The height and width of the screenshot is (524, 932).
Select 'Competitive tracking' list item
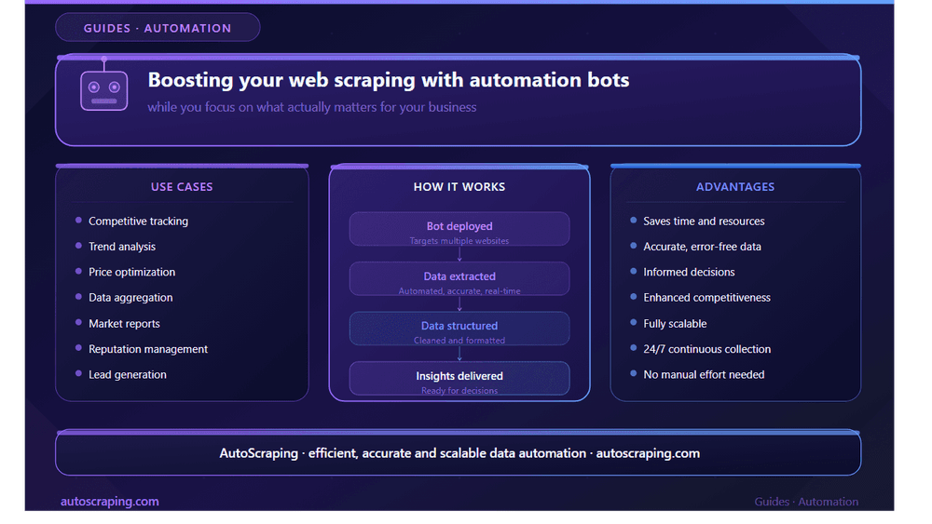coord(132,222)
